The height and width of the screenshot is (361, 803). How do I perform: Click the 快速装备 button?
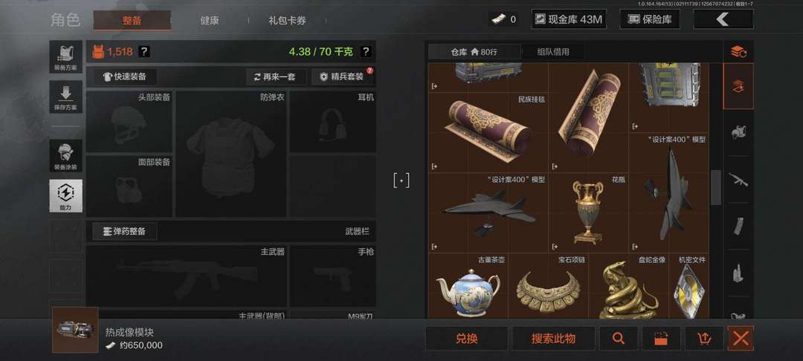point(125,77)
